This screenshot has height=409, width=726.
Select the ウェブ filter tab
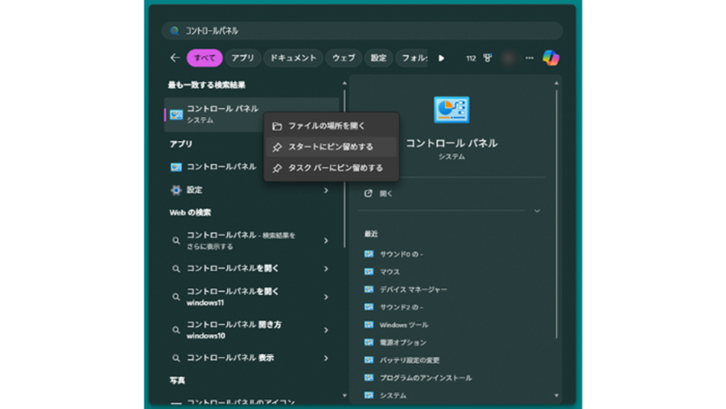(x=343, y=58)
